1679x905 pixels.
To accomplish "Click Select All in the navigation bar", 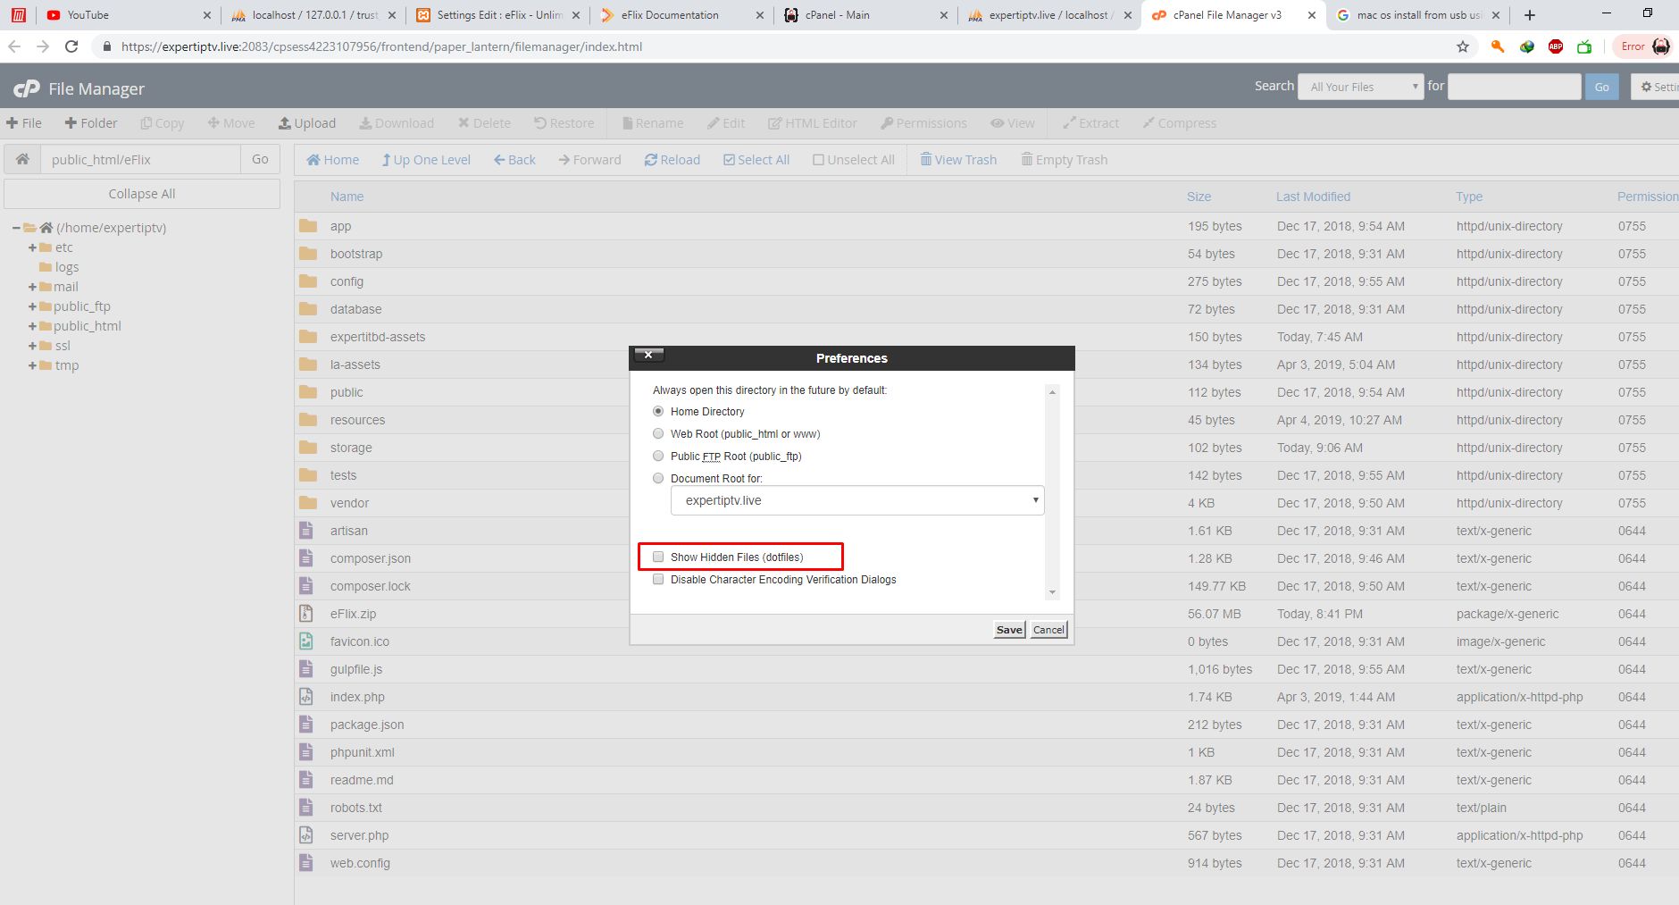I will (756, 160).
